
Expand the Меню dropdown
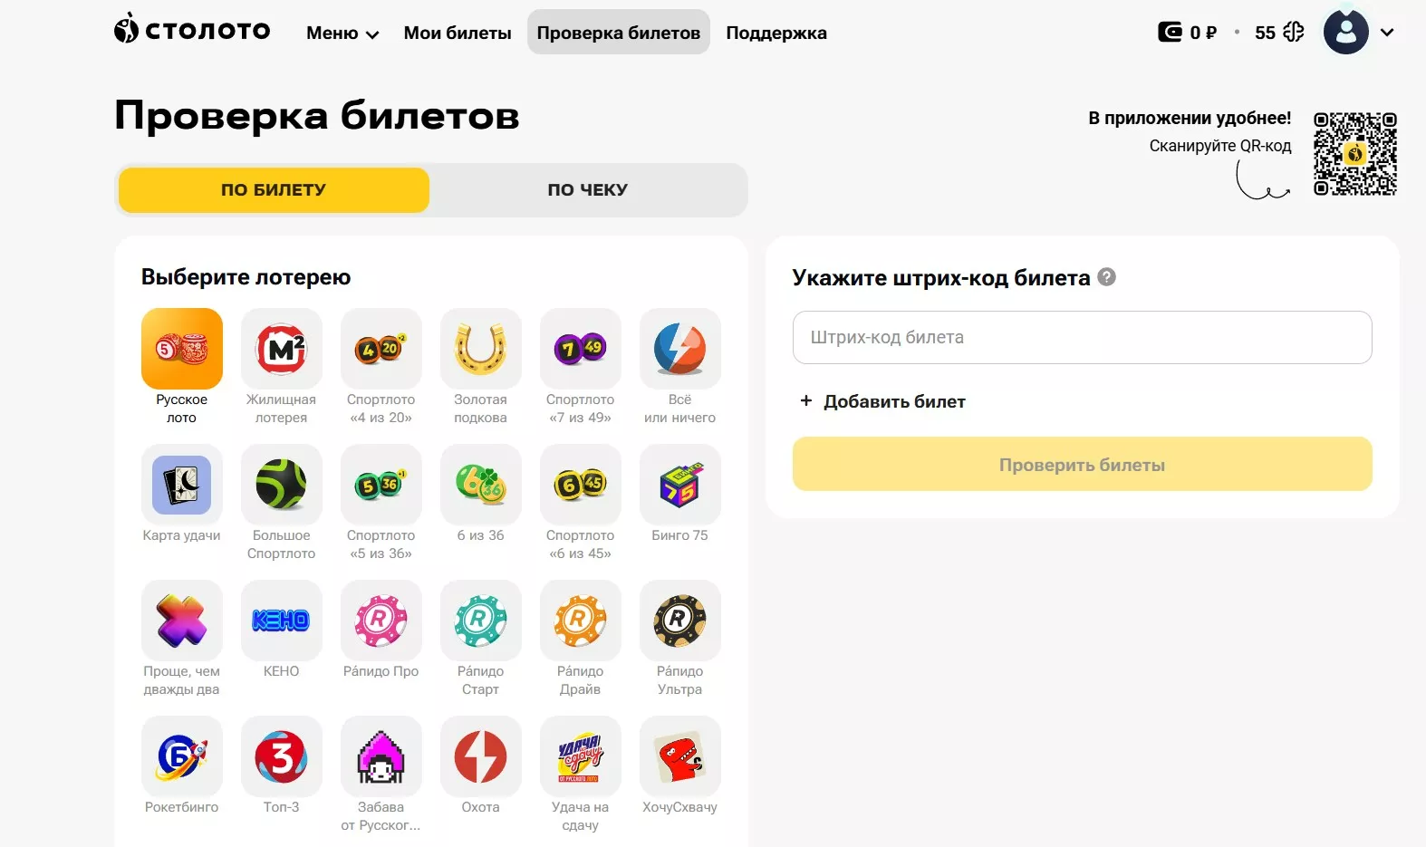click(342, 34)
